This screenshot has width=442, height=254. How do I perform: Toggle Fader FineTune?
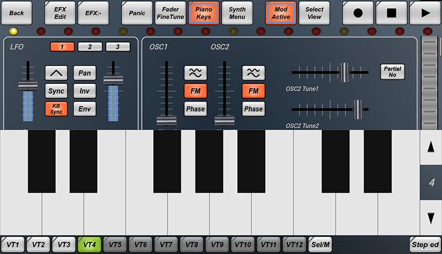click(x=170, y=13)
